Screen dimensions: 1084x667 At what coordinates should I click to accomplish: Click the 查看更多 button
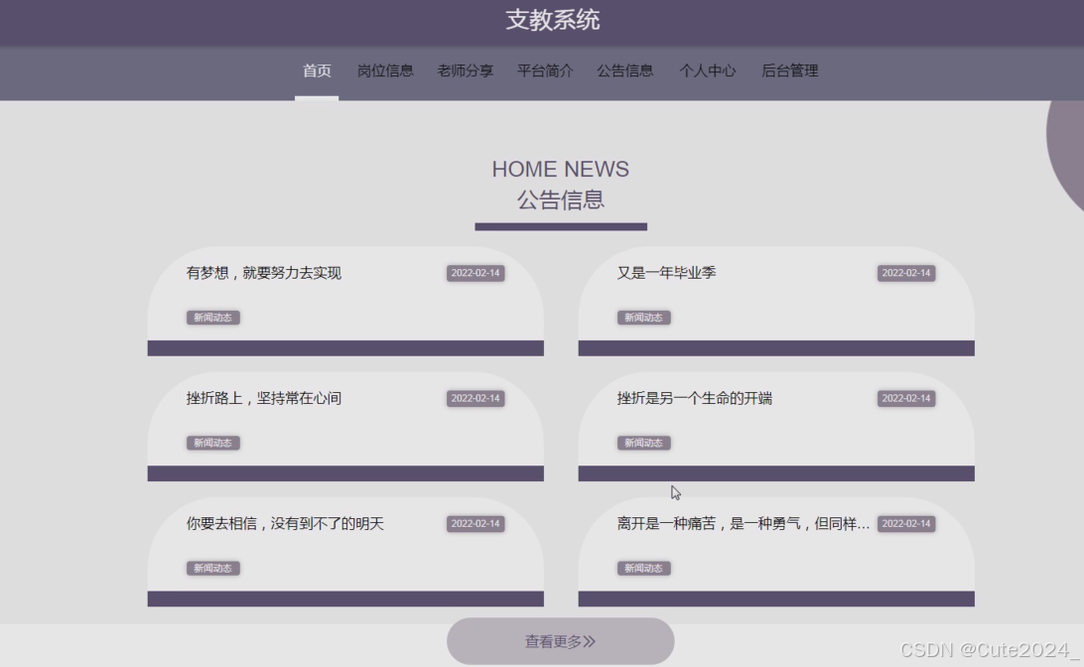click(x=561, y=641)
